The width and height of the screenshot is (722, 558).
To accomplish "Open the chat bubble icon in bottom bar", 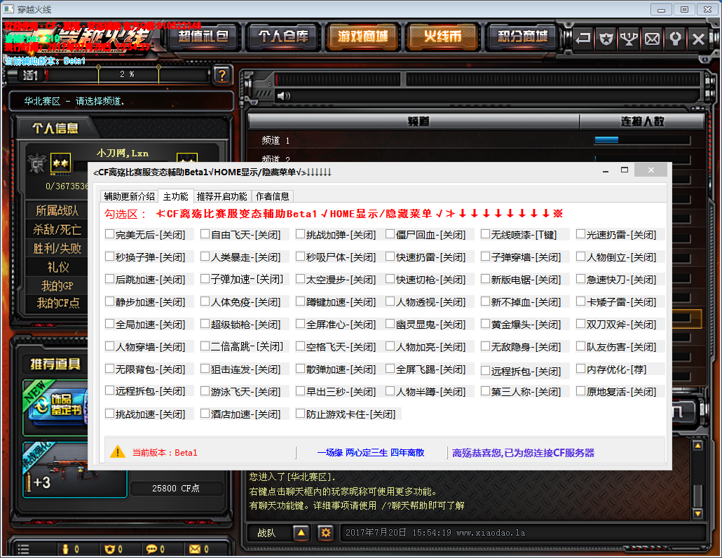I will click(151, 549).
